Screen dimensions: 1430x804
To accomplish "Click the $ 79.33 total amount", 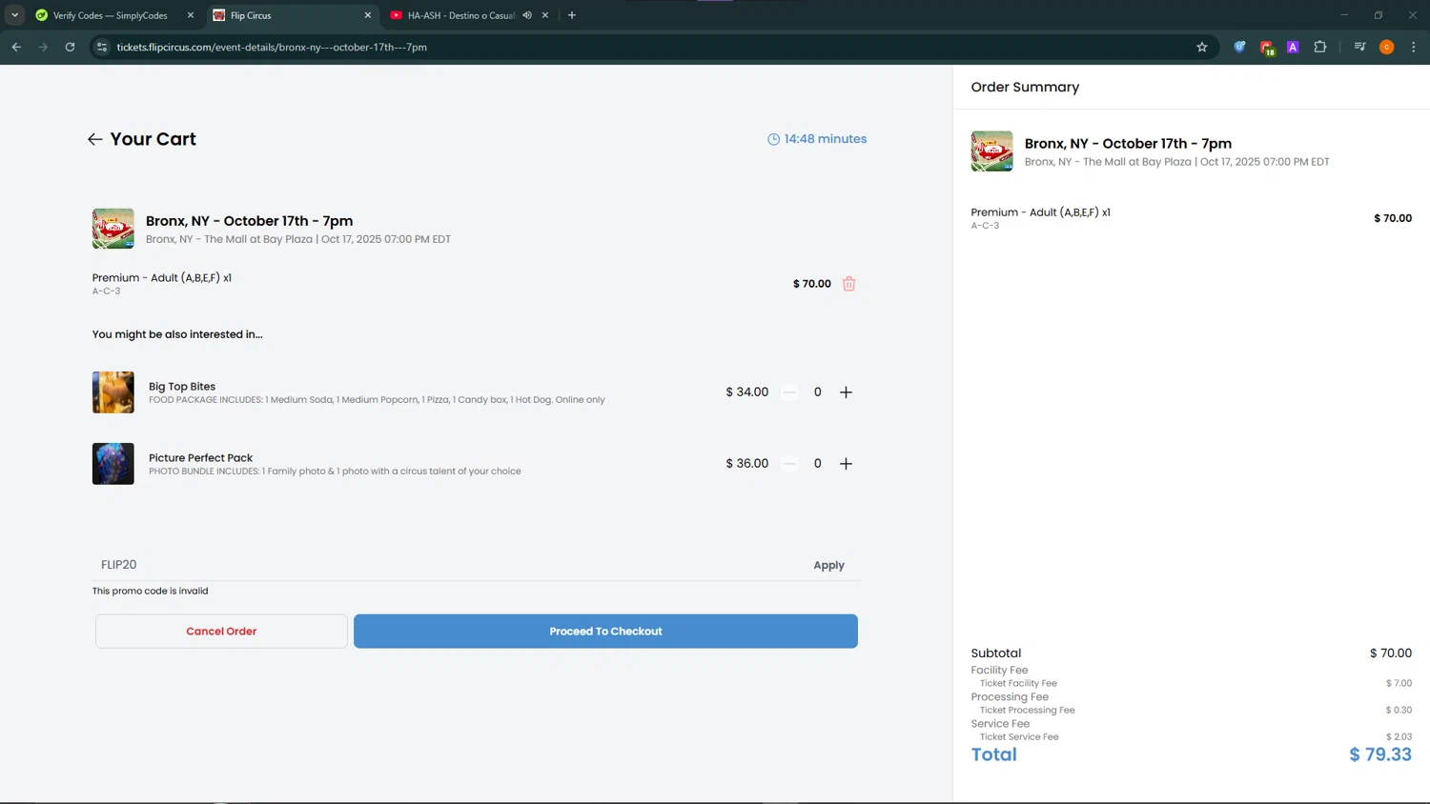I will (x=1380, y=754).
